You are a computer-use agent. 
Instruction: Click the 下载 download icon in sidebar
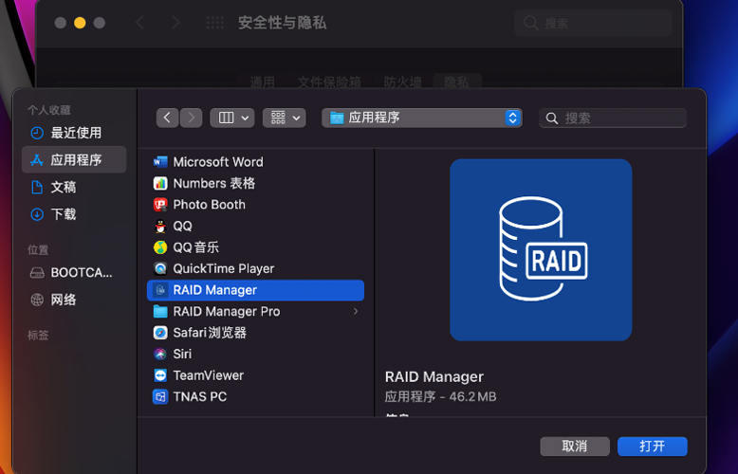click(37, 214)
